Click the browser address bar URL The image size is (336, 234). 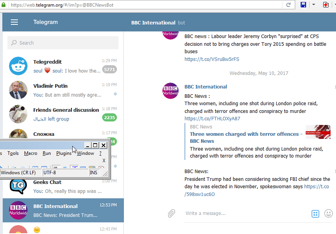[62, 5]
